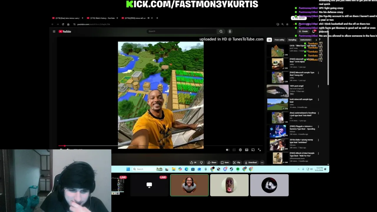Open Steam from the taskbar

pyautogui.click(x=231, y=169)
